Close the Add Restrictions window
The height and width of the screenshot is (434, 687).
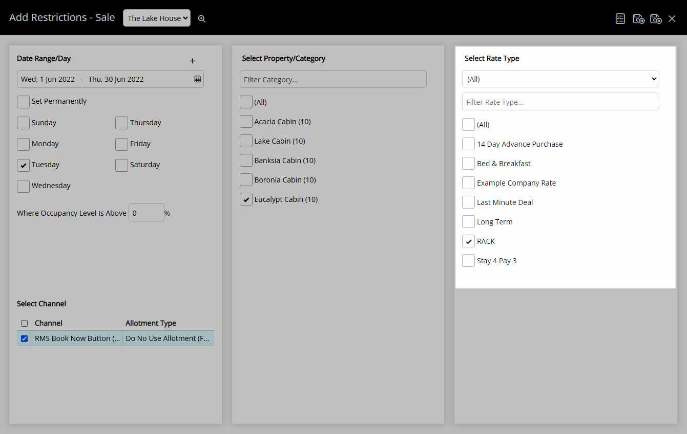pos(672,18)
